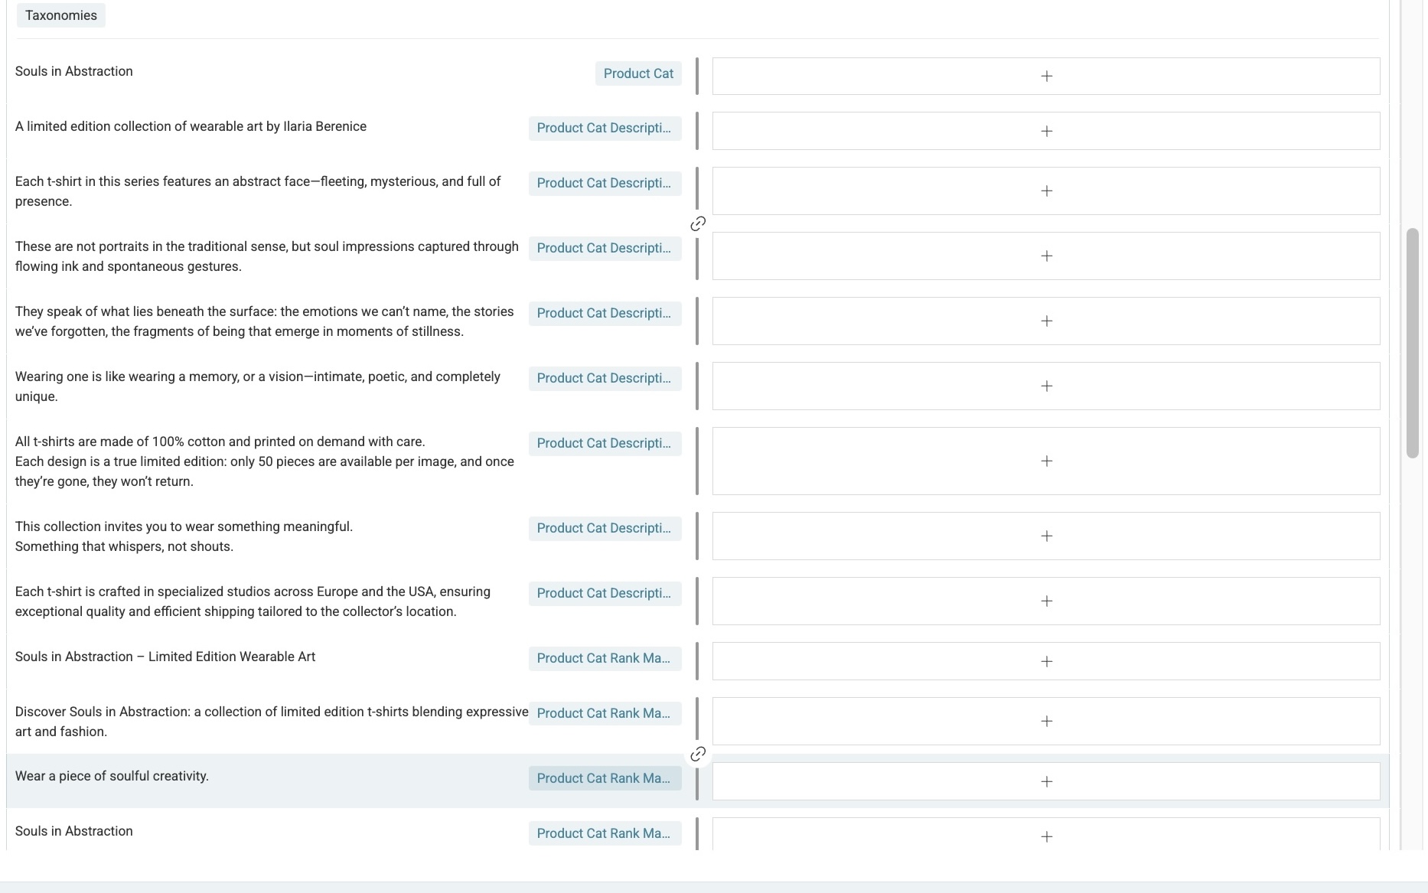
Task: Open translation field for 'wearing a memory' sentence
Action: (1046, 386)
